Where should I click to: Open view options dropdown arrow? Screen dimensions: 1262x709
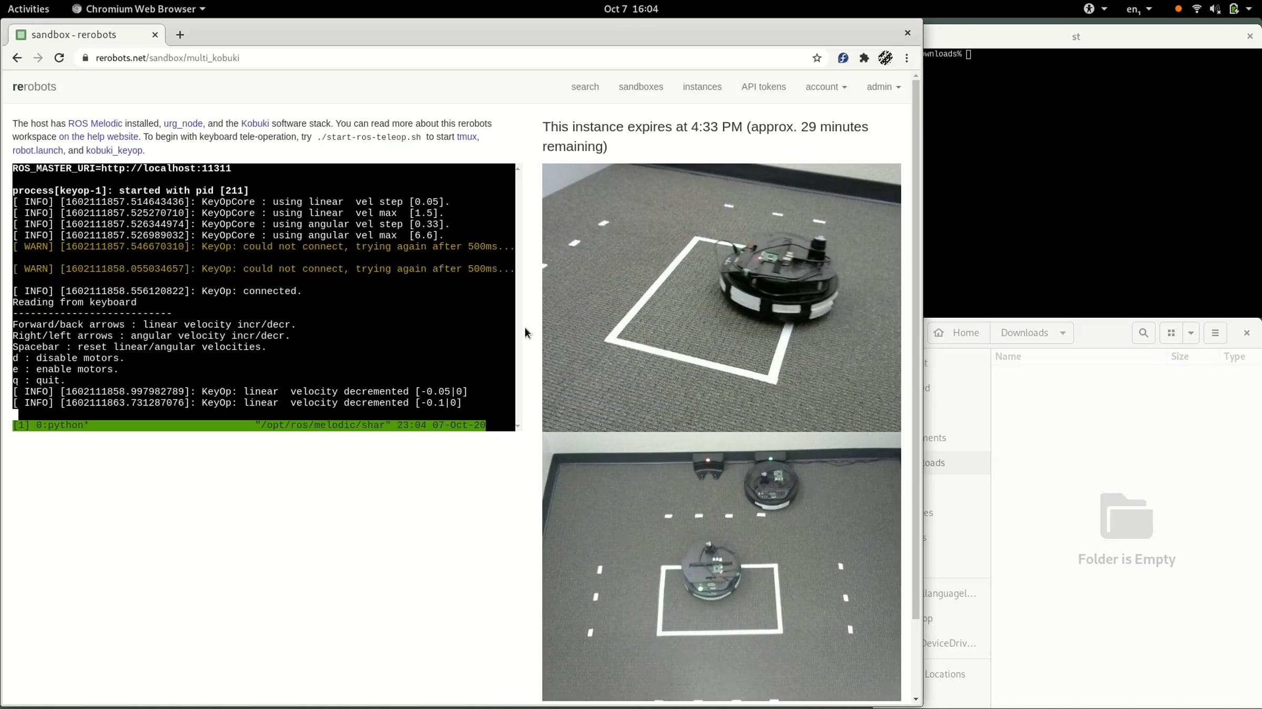click(x=1191, y=332)
